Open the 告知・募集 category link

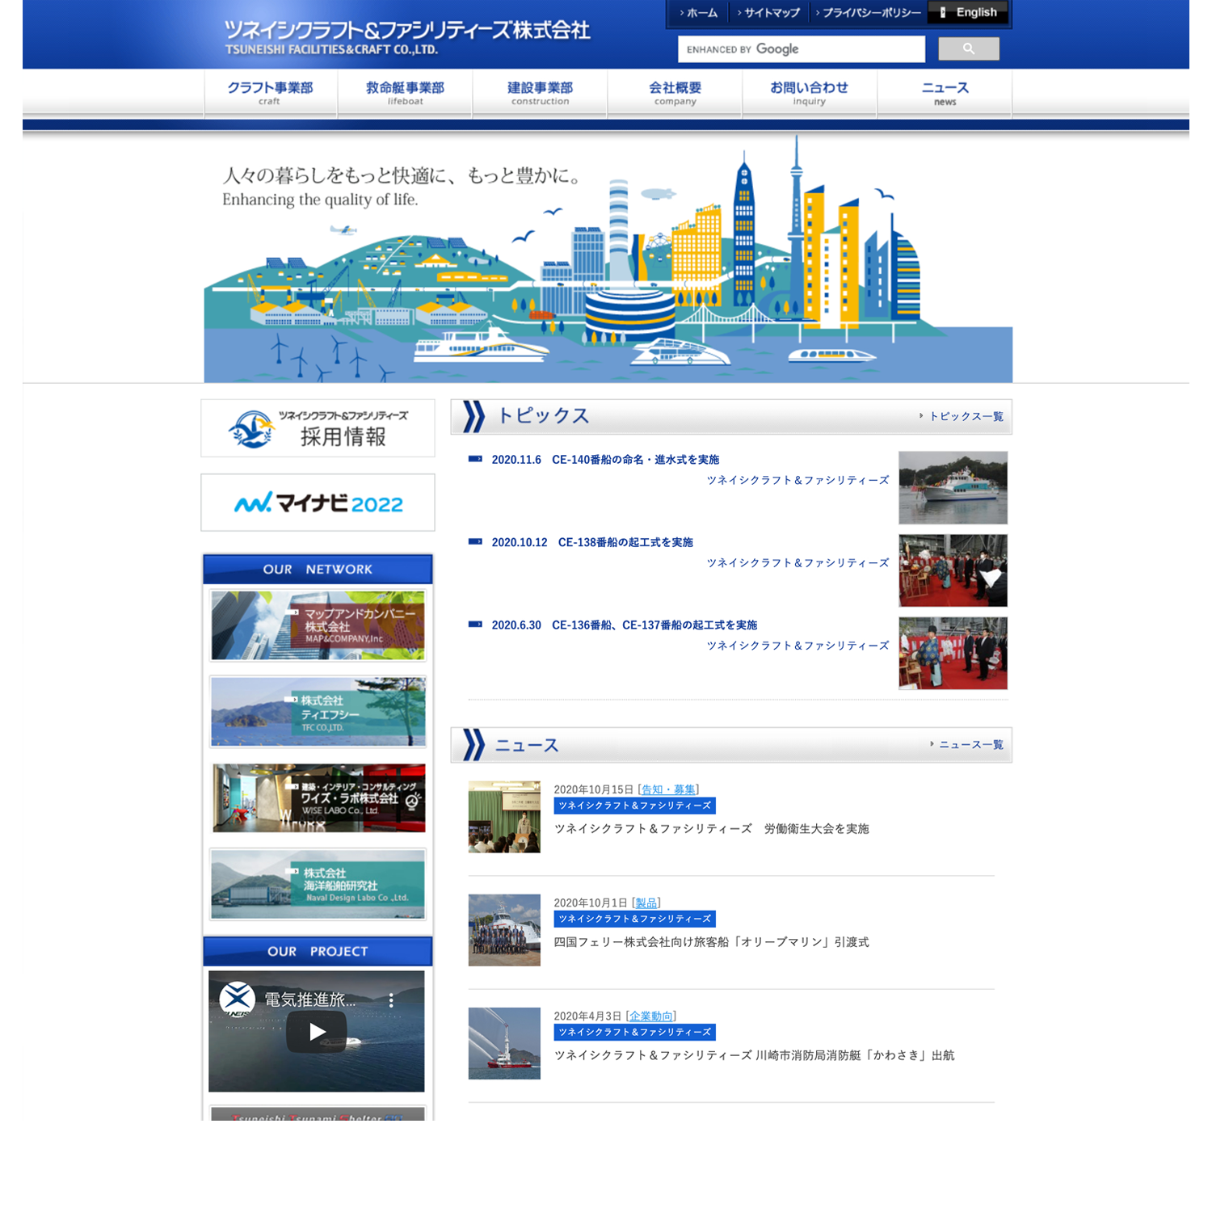click(x=668, y=789)
